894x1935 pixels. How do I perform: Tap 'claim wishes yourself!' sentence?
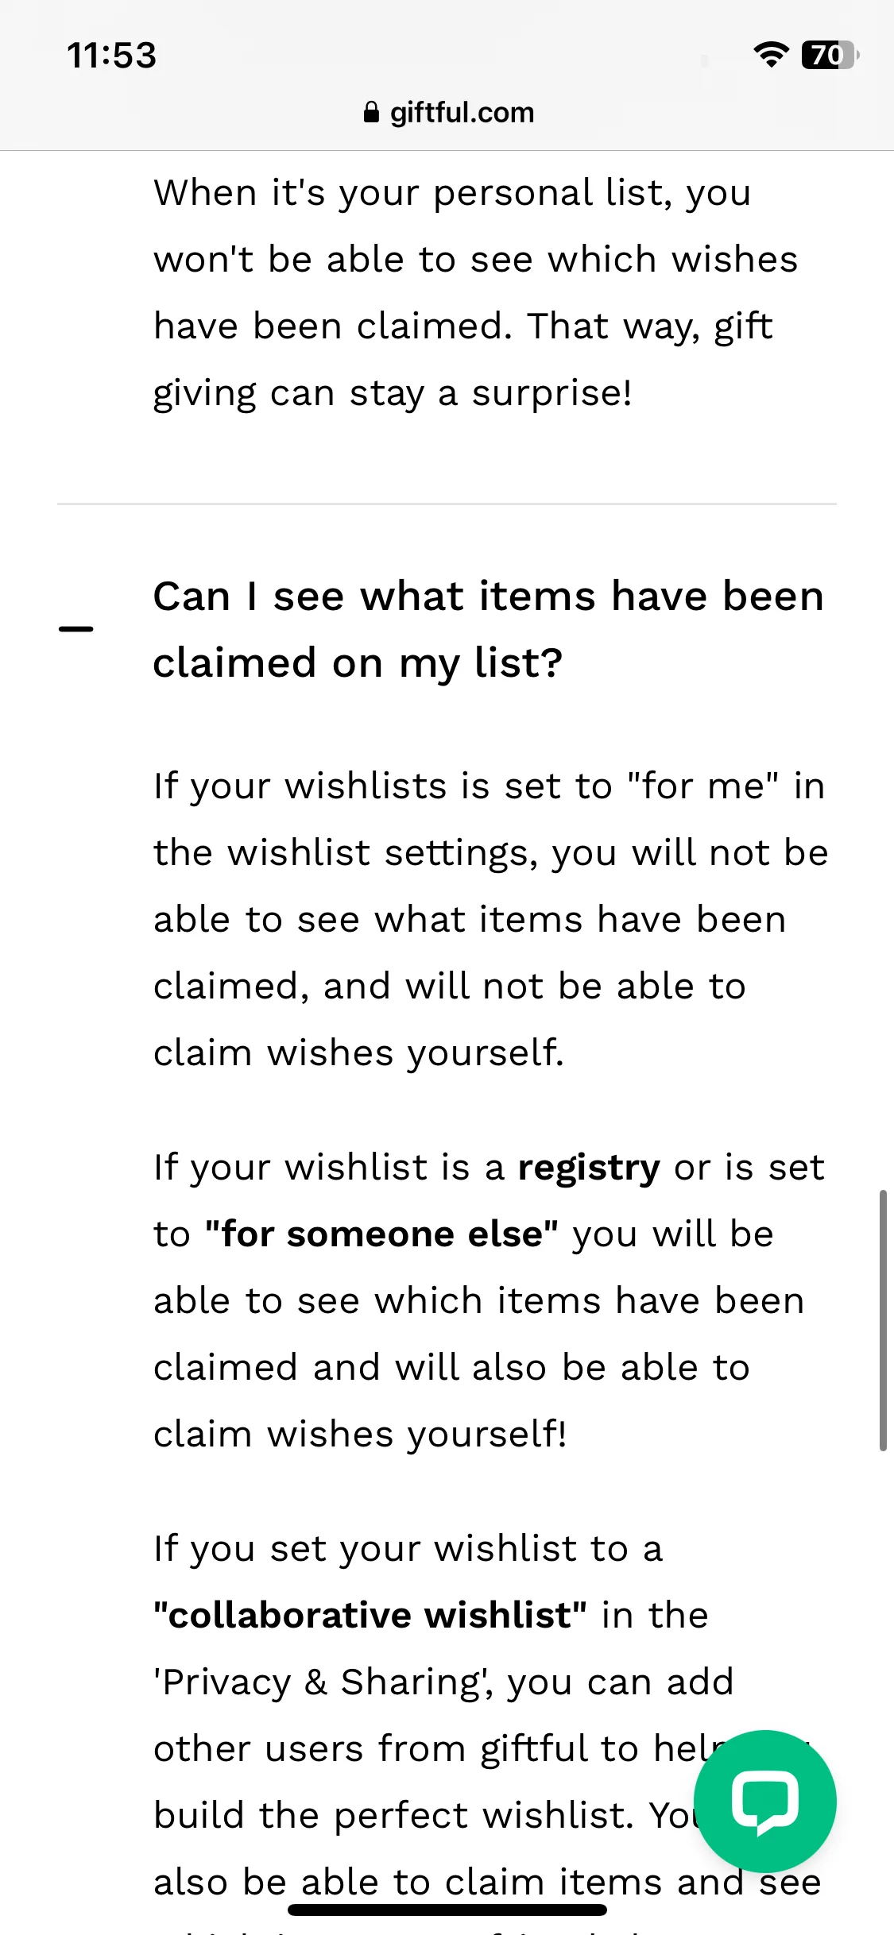click(360, 1435)
